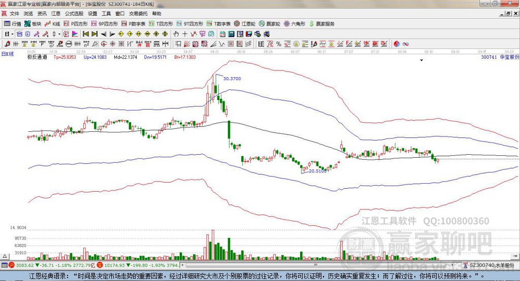Open the 9P四方形 tool
This screenshot has width=520, height=281.
[105, 24]
